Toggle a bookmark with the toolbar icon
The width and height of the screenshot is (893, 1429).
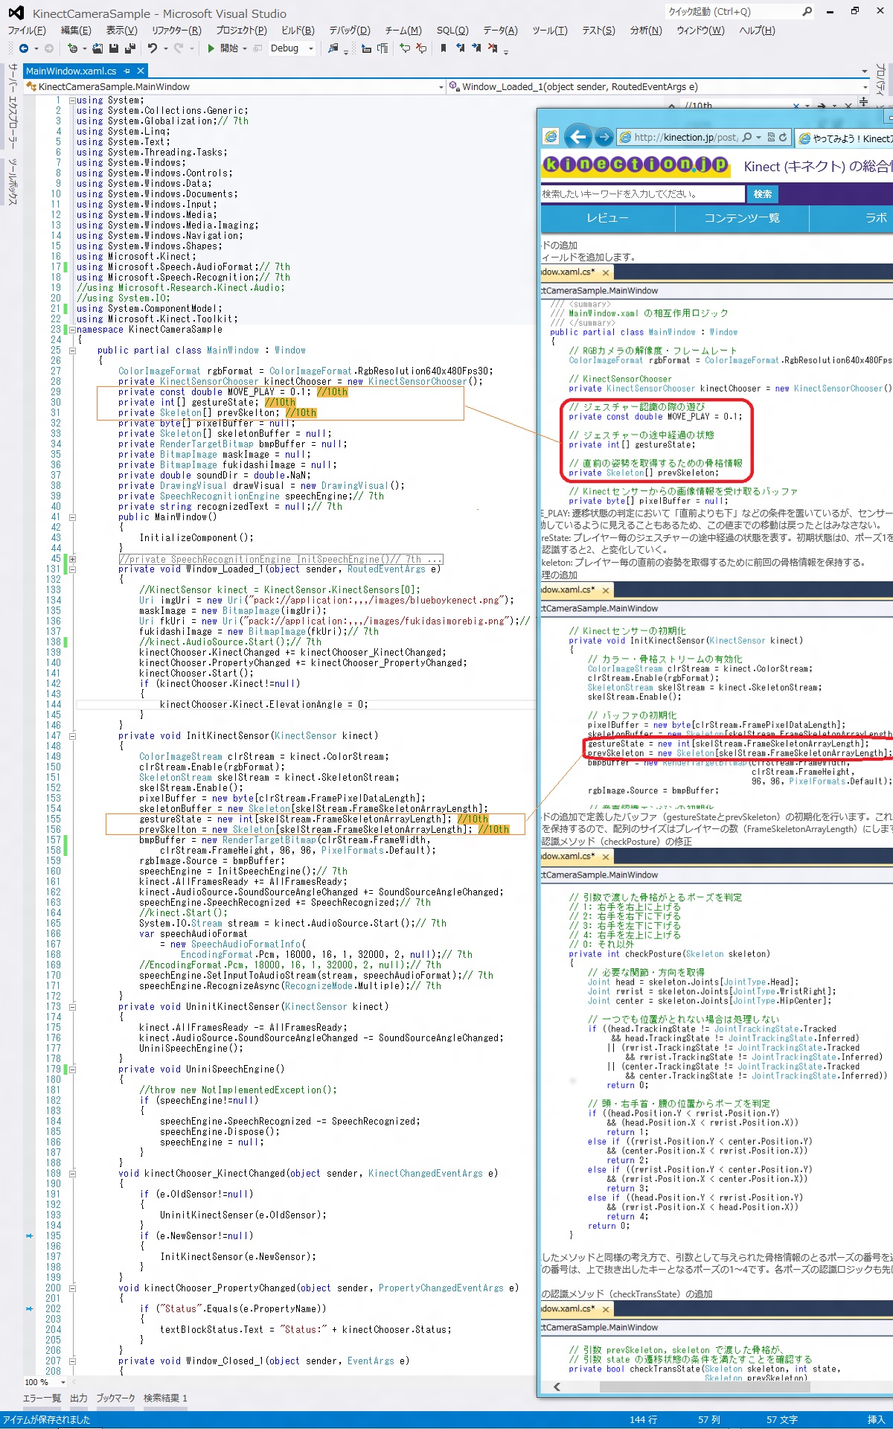click(444, 48)
